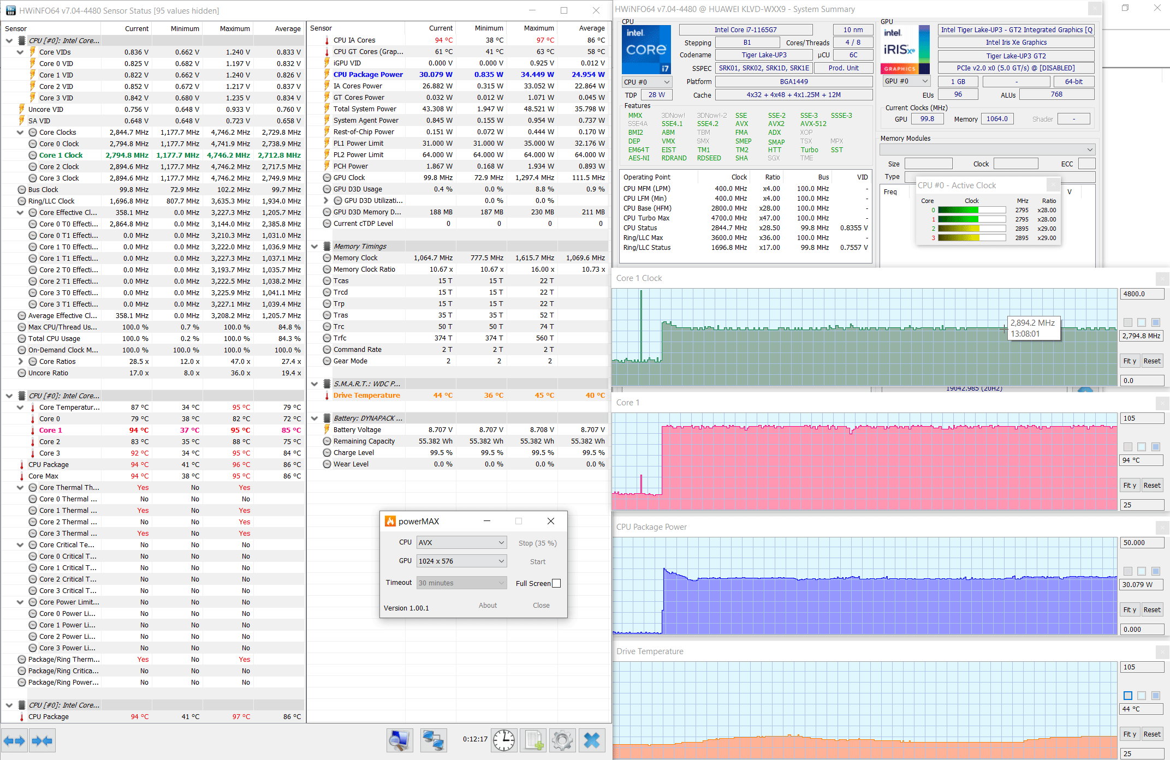Click the remote network monitors icon

tap(433, 740)
